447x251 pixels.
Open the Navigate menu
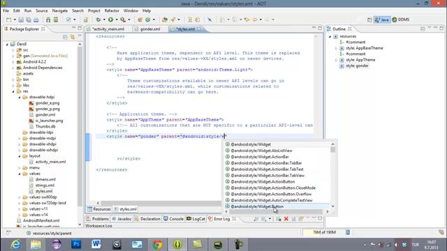pyautogui.click(x=60, y=11)
